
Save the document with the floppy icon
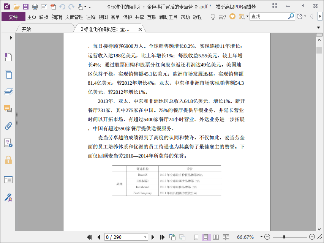(x=25, y=7)
